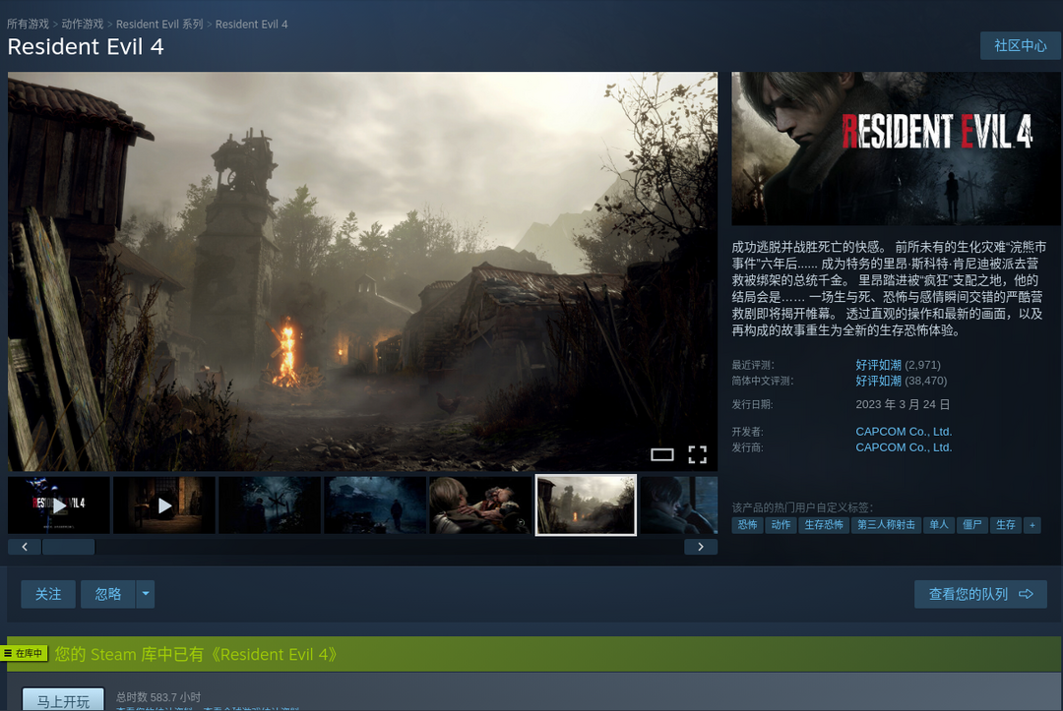This screenshot has height=711, width=1063.
Task: Select the 生存 tag
Action: (1005, 525)
